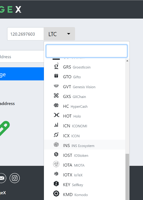Click the Selfkey hexagon key icon
Viewport: 143px width, 200px height.
56,184
